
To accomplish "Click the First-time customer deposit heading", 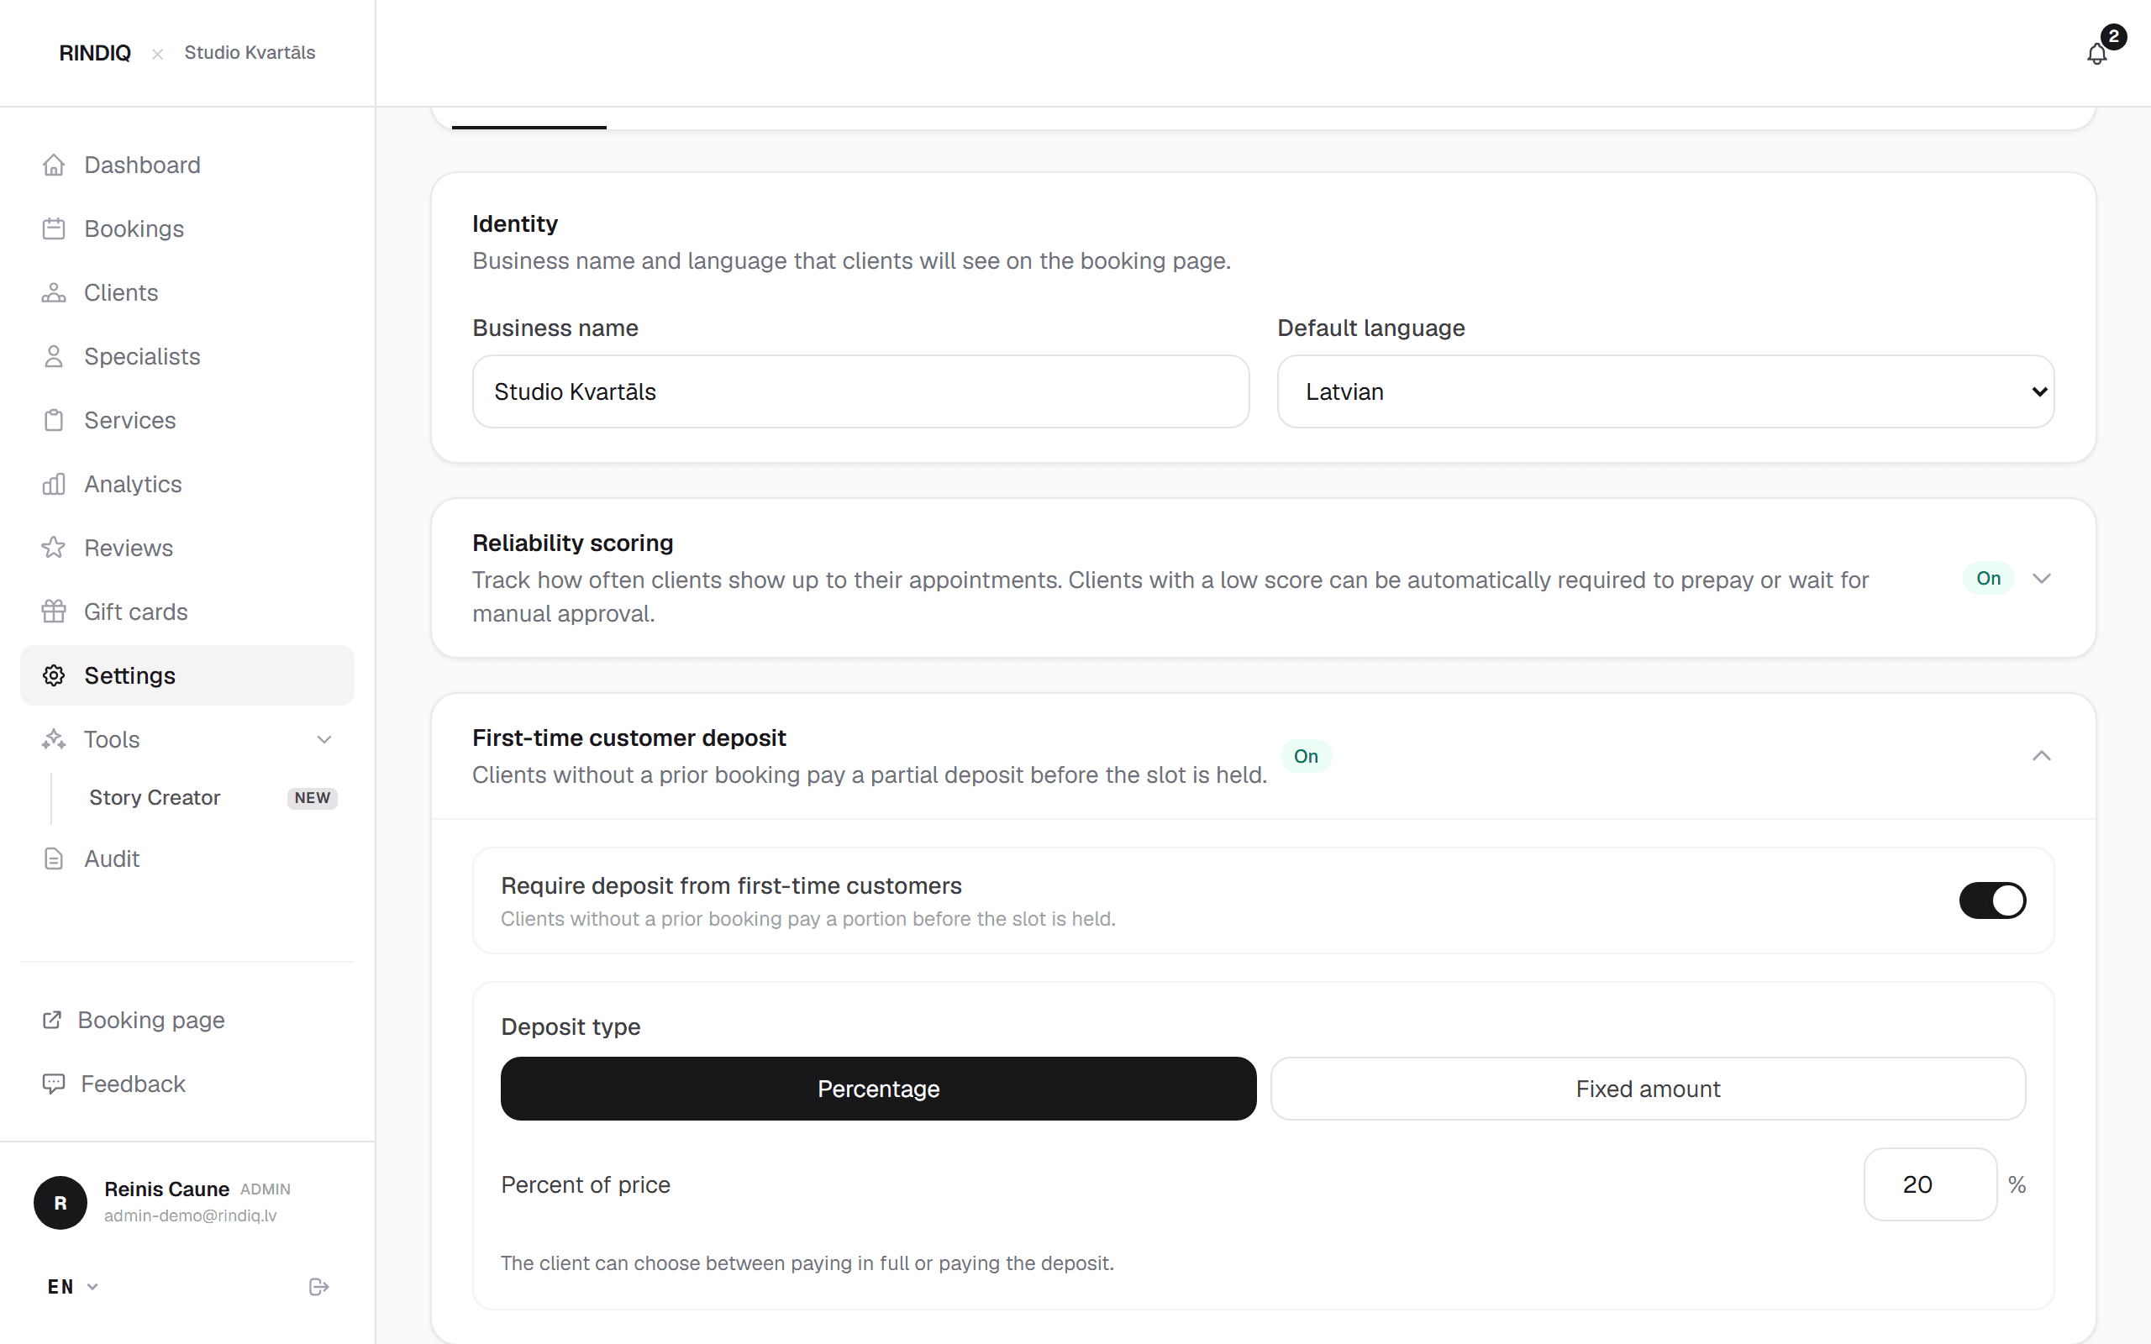I will pyautogui.click(x=629, y=738).
